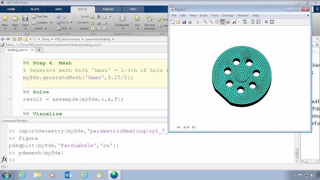This screenshot has height=180, width=320.
Task: Expand the Go To dropdown
Action: [x=71, y=22]
